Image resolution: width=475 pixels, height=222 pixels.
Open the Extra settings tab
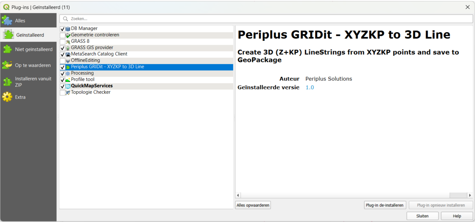coord(28,97)
